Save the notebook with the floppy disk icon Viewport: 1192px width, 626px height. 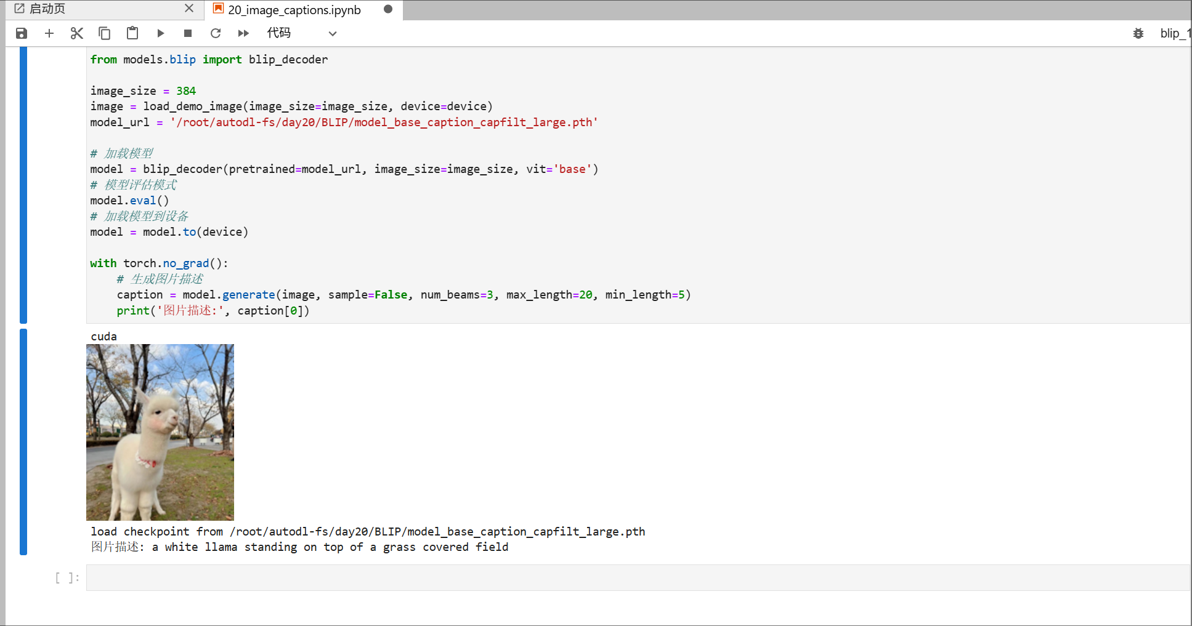22,33
